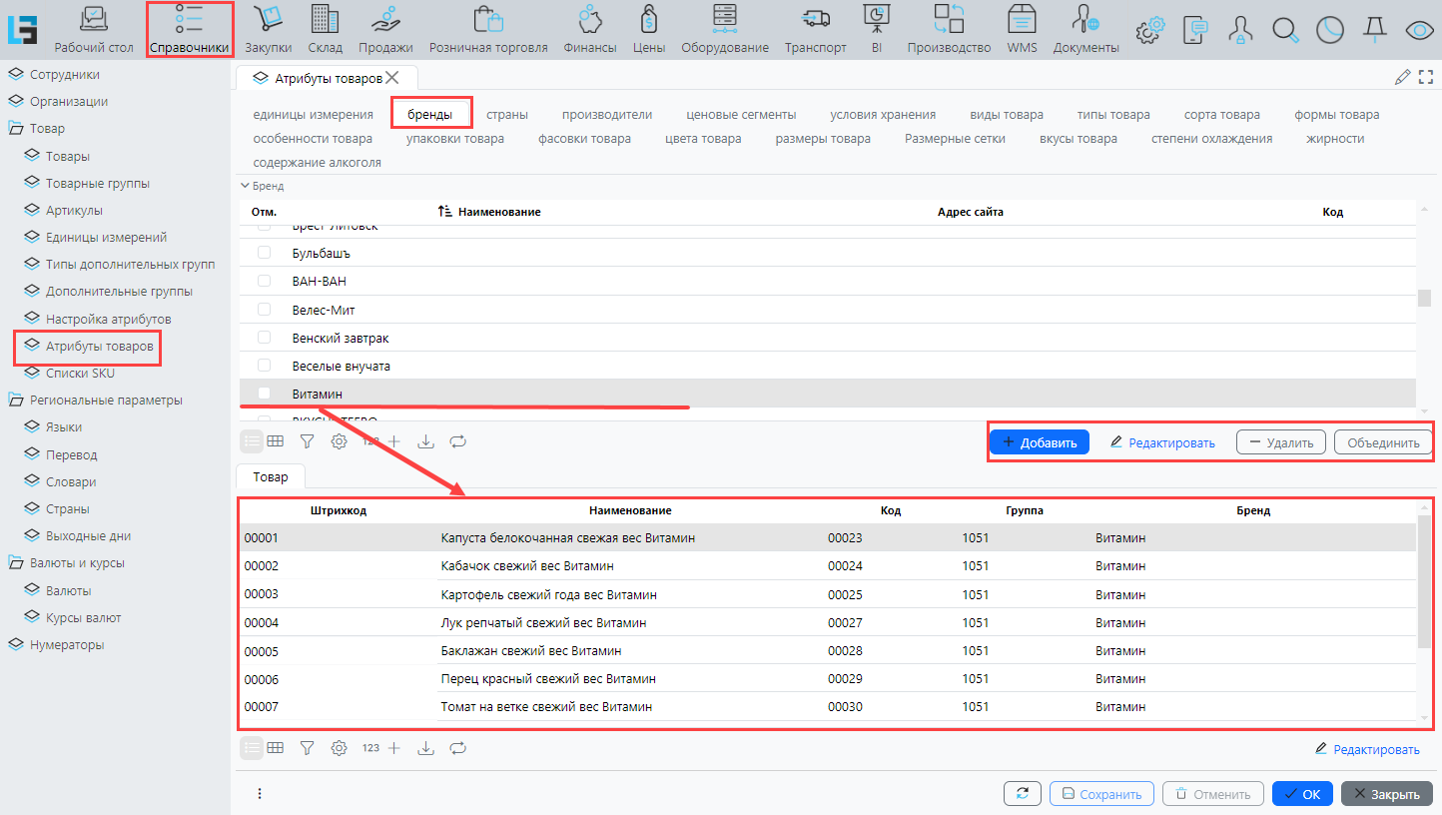Click the user account lock icon
Image resolution: width=1442 pixels, height=815 pixels.
pos(1240,30)
